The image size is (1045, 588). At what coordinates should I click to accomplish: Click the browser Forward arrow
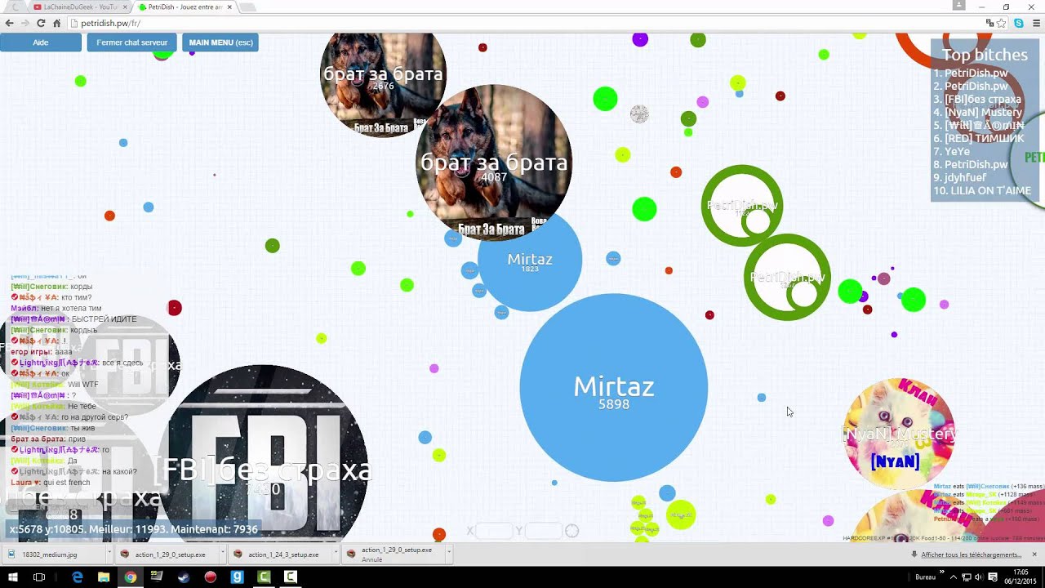(25, 23)
